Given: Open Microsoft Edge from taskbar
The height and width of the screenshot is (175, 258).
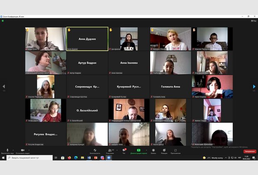Looking at the screenshot, I should (76, 157).
